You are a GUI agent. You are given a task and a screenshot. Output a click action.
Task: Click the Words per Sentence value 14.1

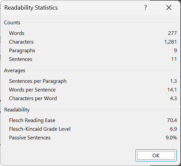[172, 90]
